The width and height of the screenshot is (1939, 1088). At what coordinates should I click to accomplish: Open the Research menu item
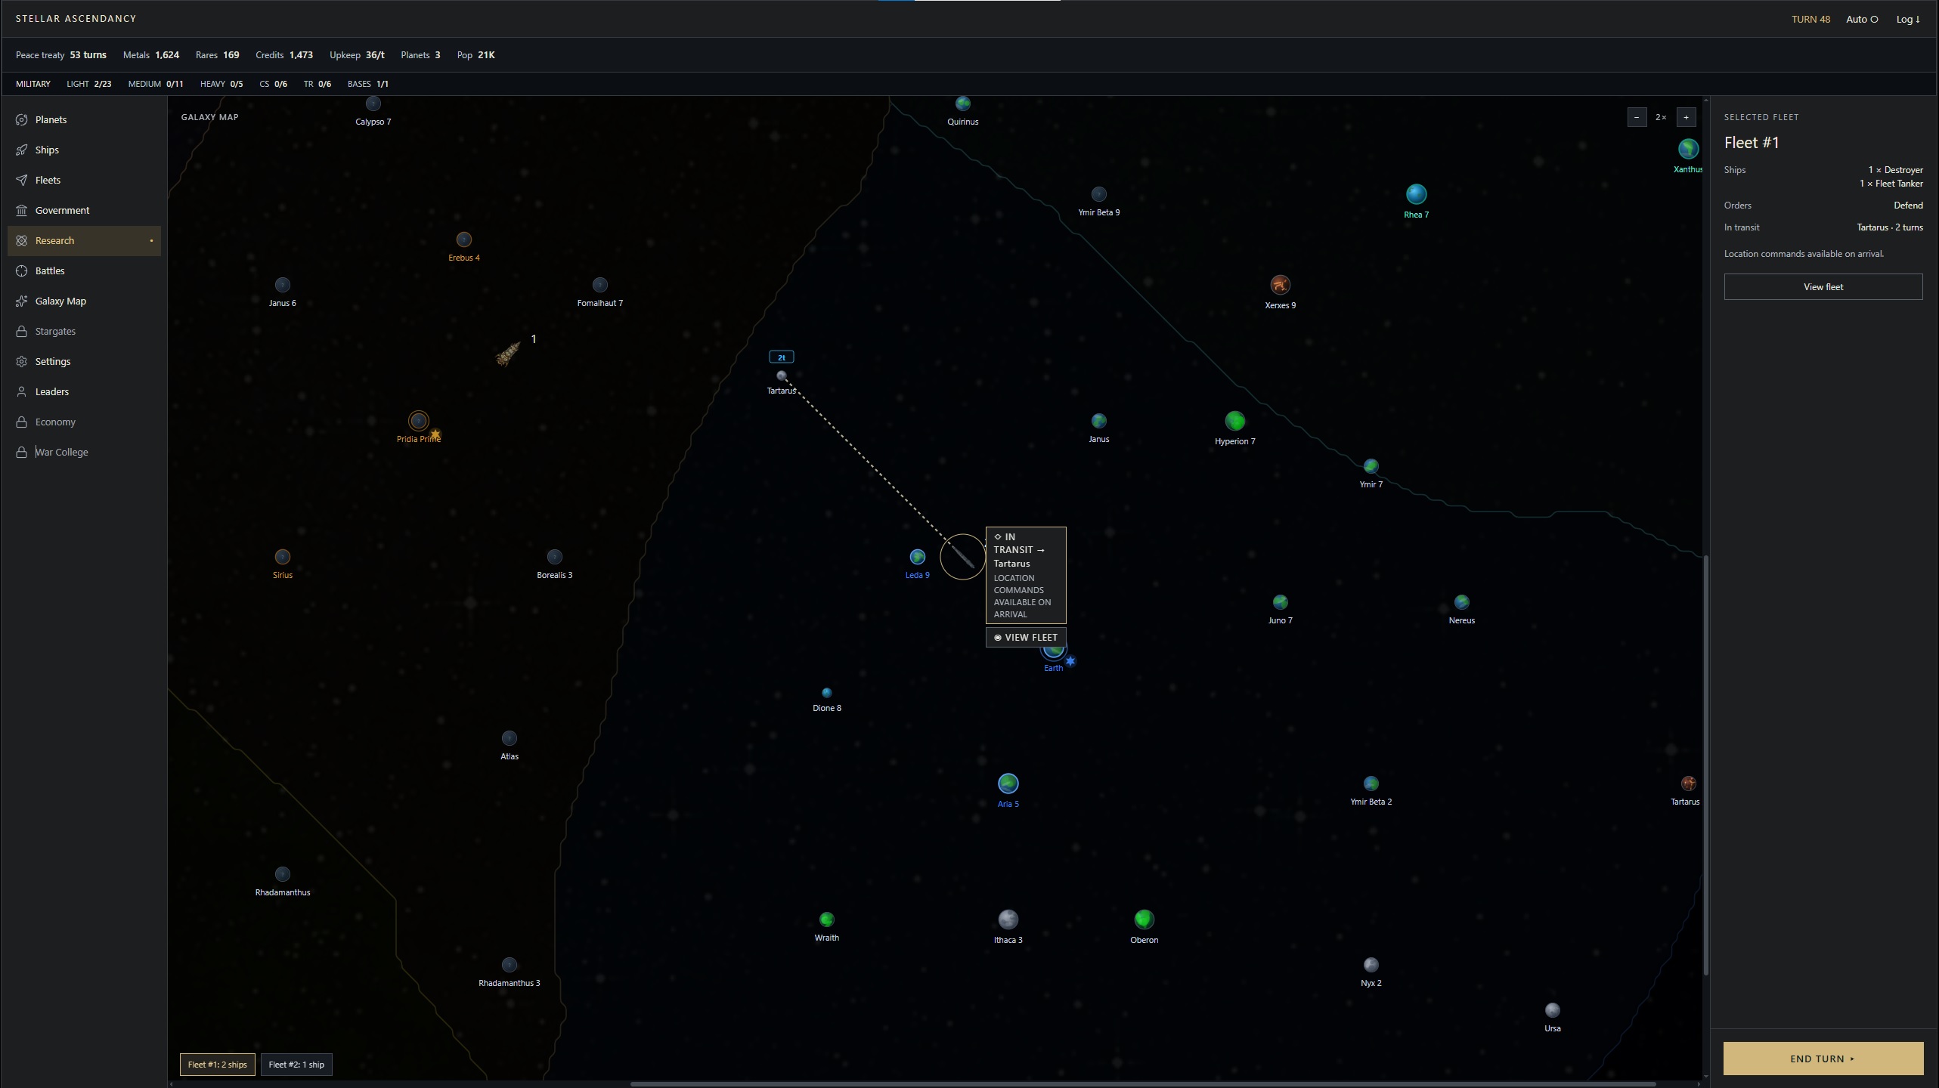pos(84,240)
